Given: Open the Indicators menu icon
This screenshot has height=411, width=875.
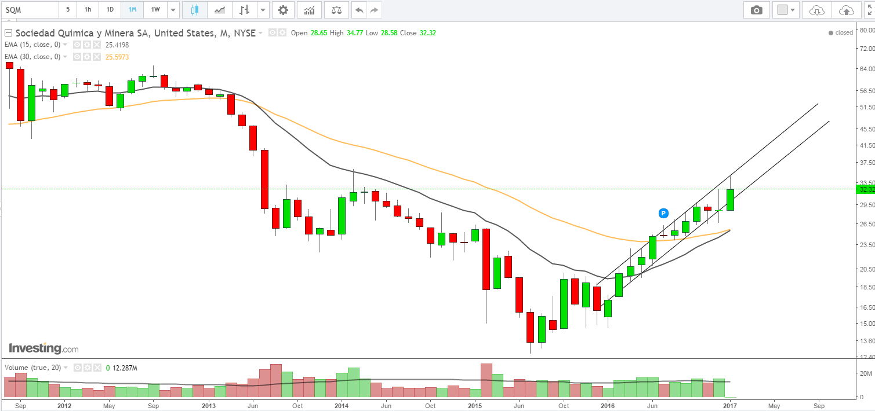Looking at the screenshot, I should pos(310,10).
